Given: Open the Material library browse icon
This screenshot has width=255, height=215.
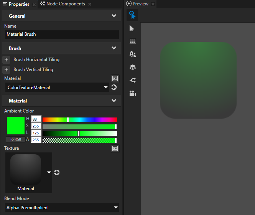Looking at the screenshot, I should click(x=115, y=78).
